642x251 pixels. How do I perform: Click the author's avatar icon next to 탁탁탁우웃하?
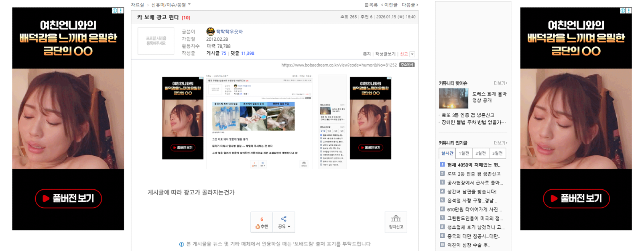[x=210, y=32]
